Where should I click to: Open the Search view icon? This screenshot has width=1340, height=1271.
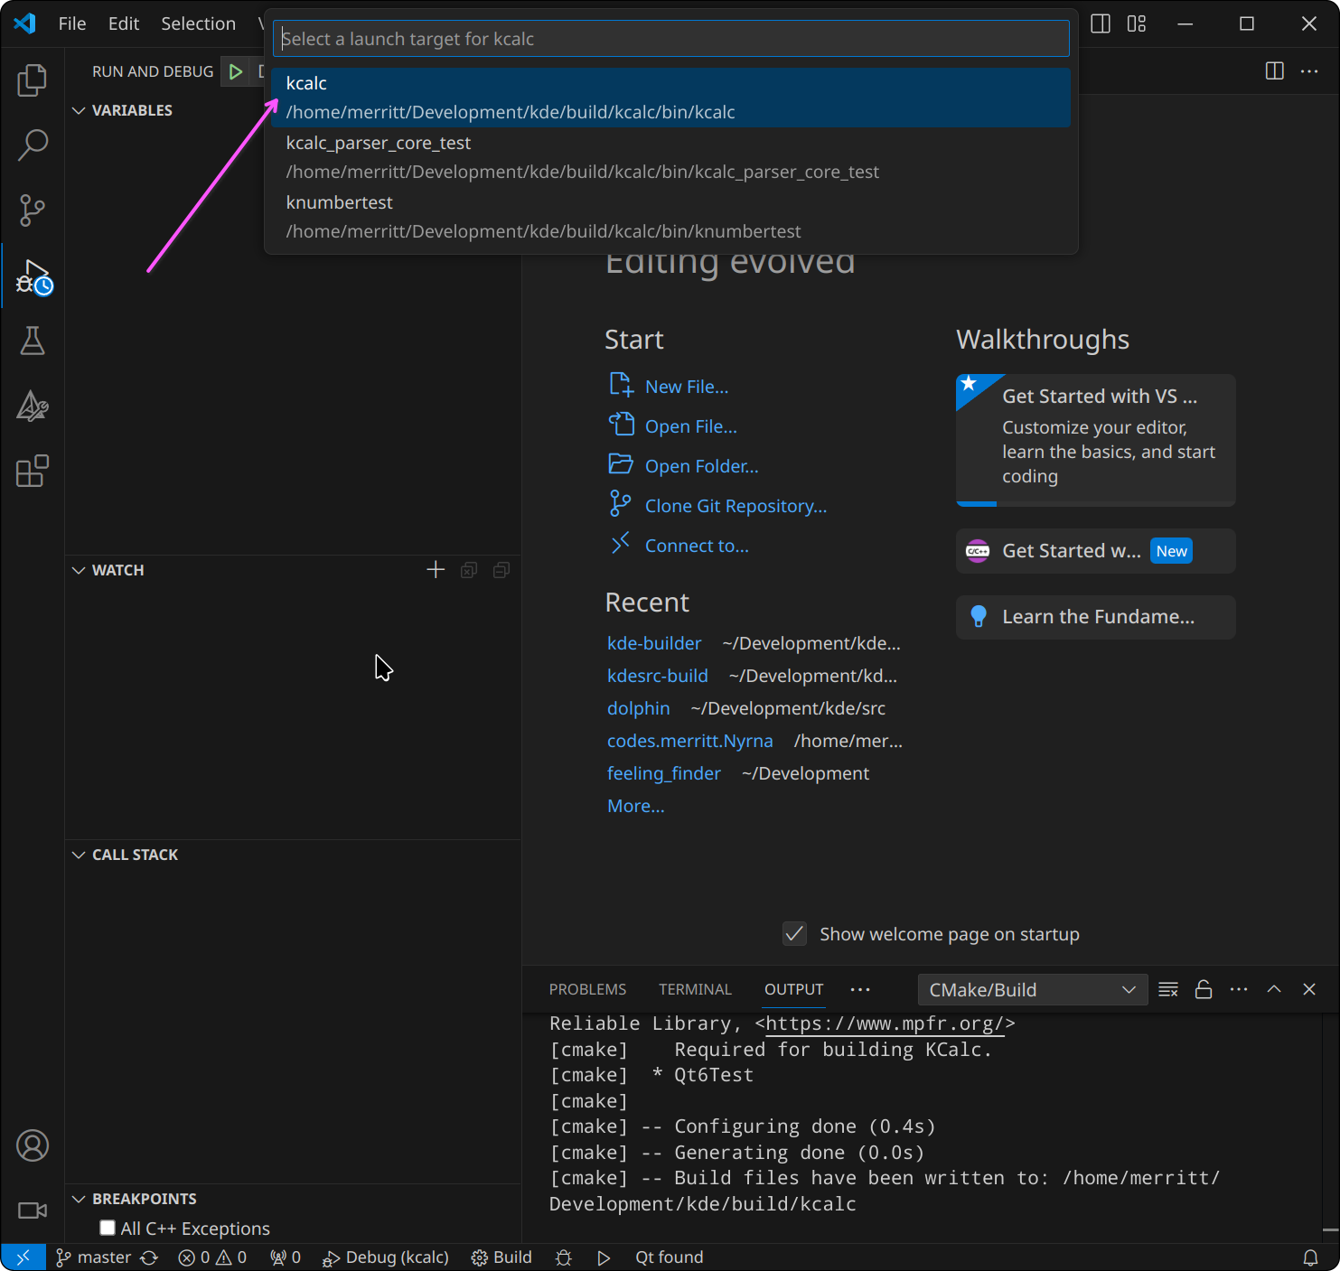[x=33, y=145]
